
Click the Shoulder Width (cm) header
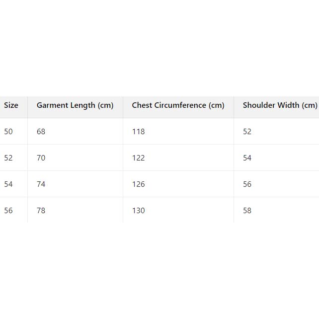(x=280, y=105)
